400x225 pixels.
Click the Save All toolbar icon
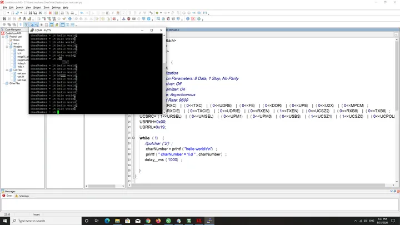pyautogui.click(x=35, y=13)
